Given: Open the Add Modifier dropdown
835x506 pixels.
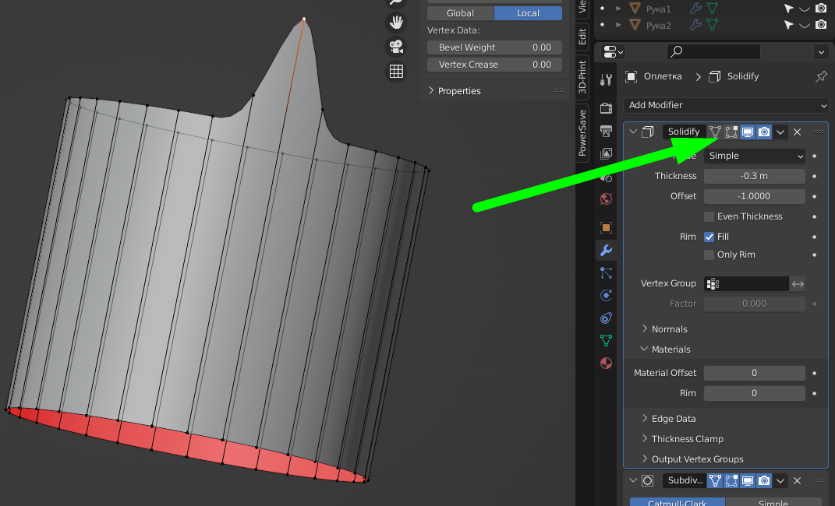Looking at the screenshot, I should (x=725, y=105).
